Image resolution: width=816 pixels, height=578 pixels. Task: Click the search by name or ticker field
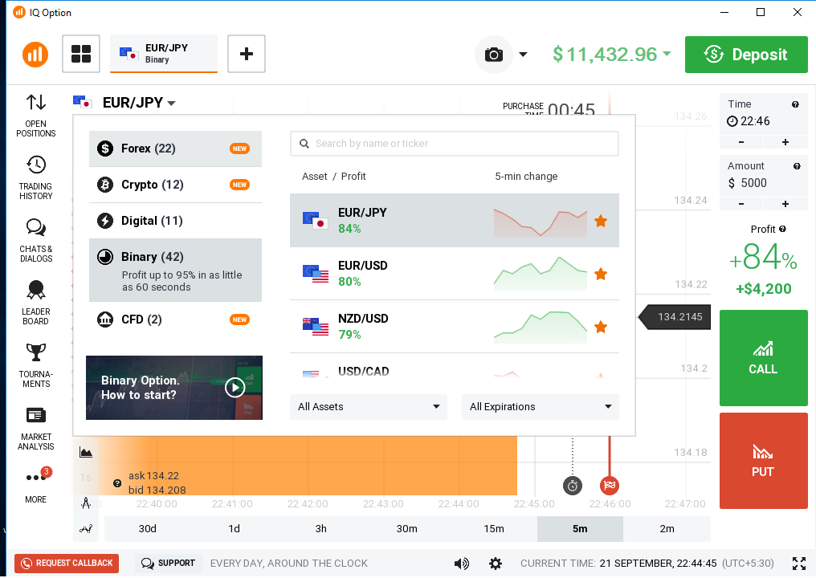454,144
